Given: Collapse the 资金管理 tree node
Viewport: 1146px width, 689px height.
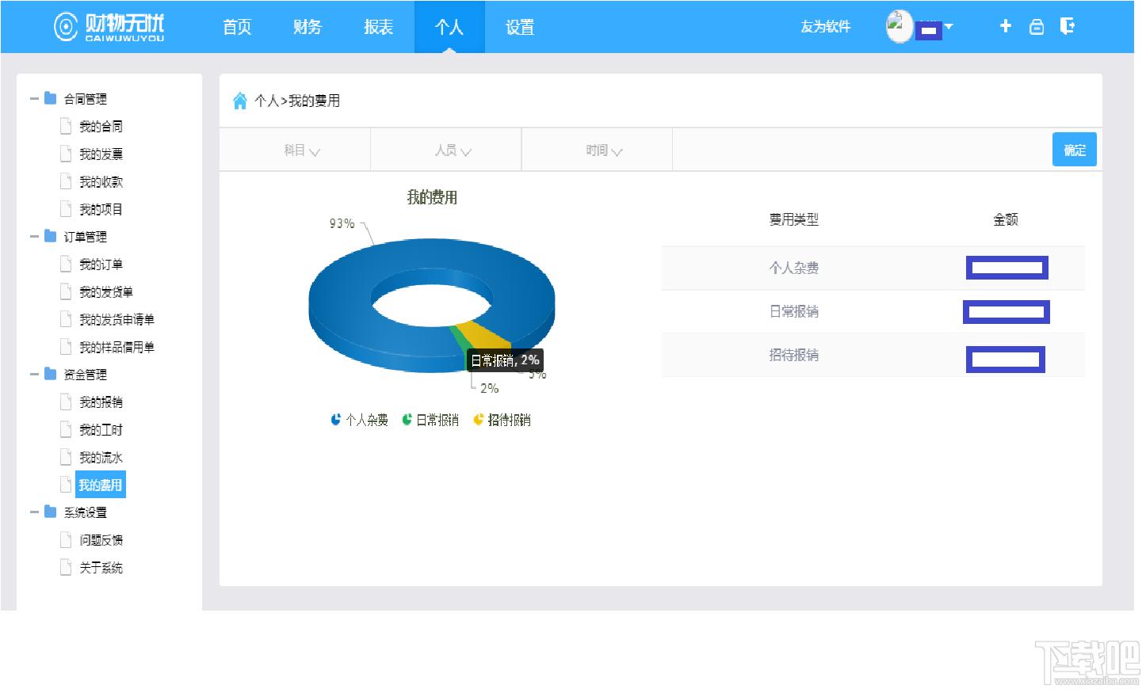Looking at the screenshot, I should [x=34, y=375].
